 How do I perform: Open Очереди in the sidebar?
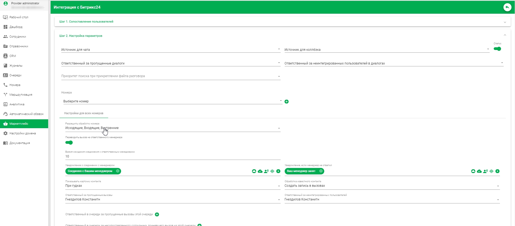tap(24, 75)
